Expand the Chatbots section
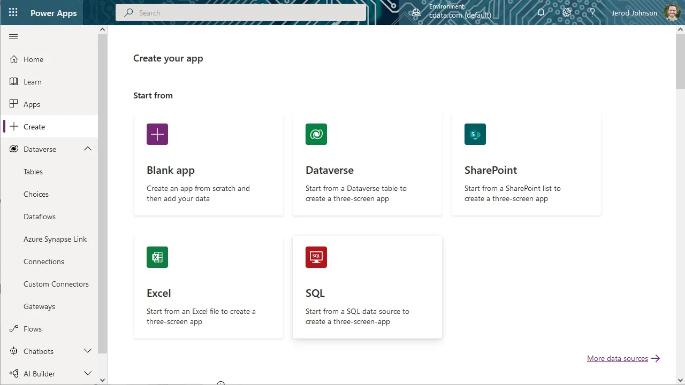 [x=87, y=351]
